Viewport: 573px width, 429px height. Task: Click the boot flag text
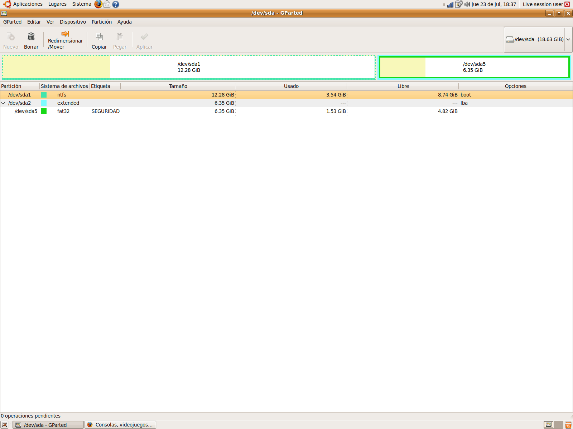(466, 95)
